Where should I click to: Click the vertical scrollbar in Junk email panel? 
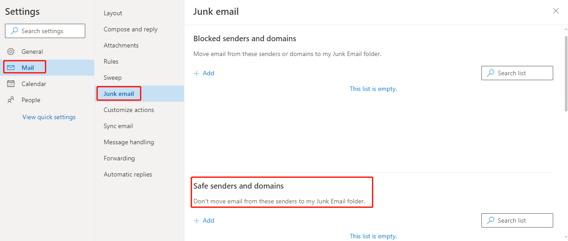click(565, 73)
